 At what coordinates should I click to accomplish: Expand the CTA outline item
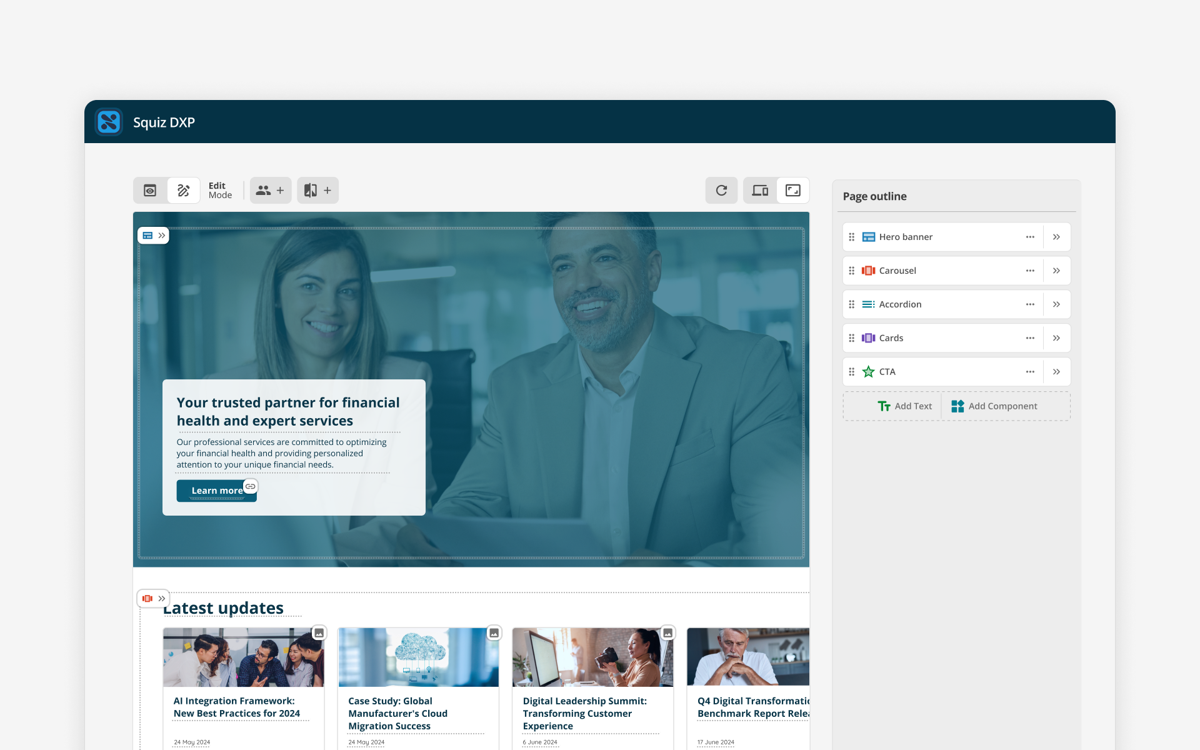point(1056,372)
